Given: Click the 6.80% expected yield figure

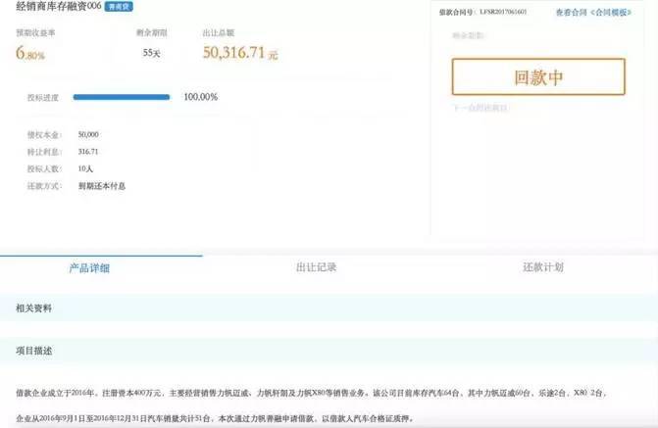Looking at the screenshot, I should [x=29, y=54].
